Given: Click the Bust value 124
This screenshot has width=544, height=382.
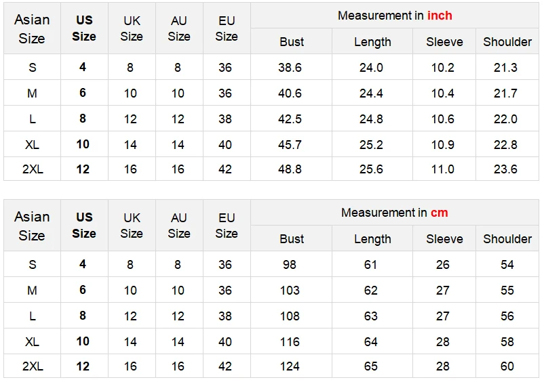Looking at the screenshot, I should (290, 366).
